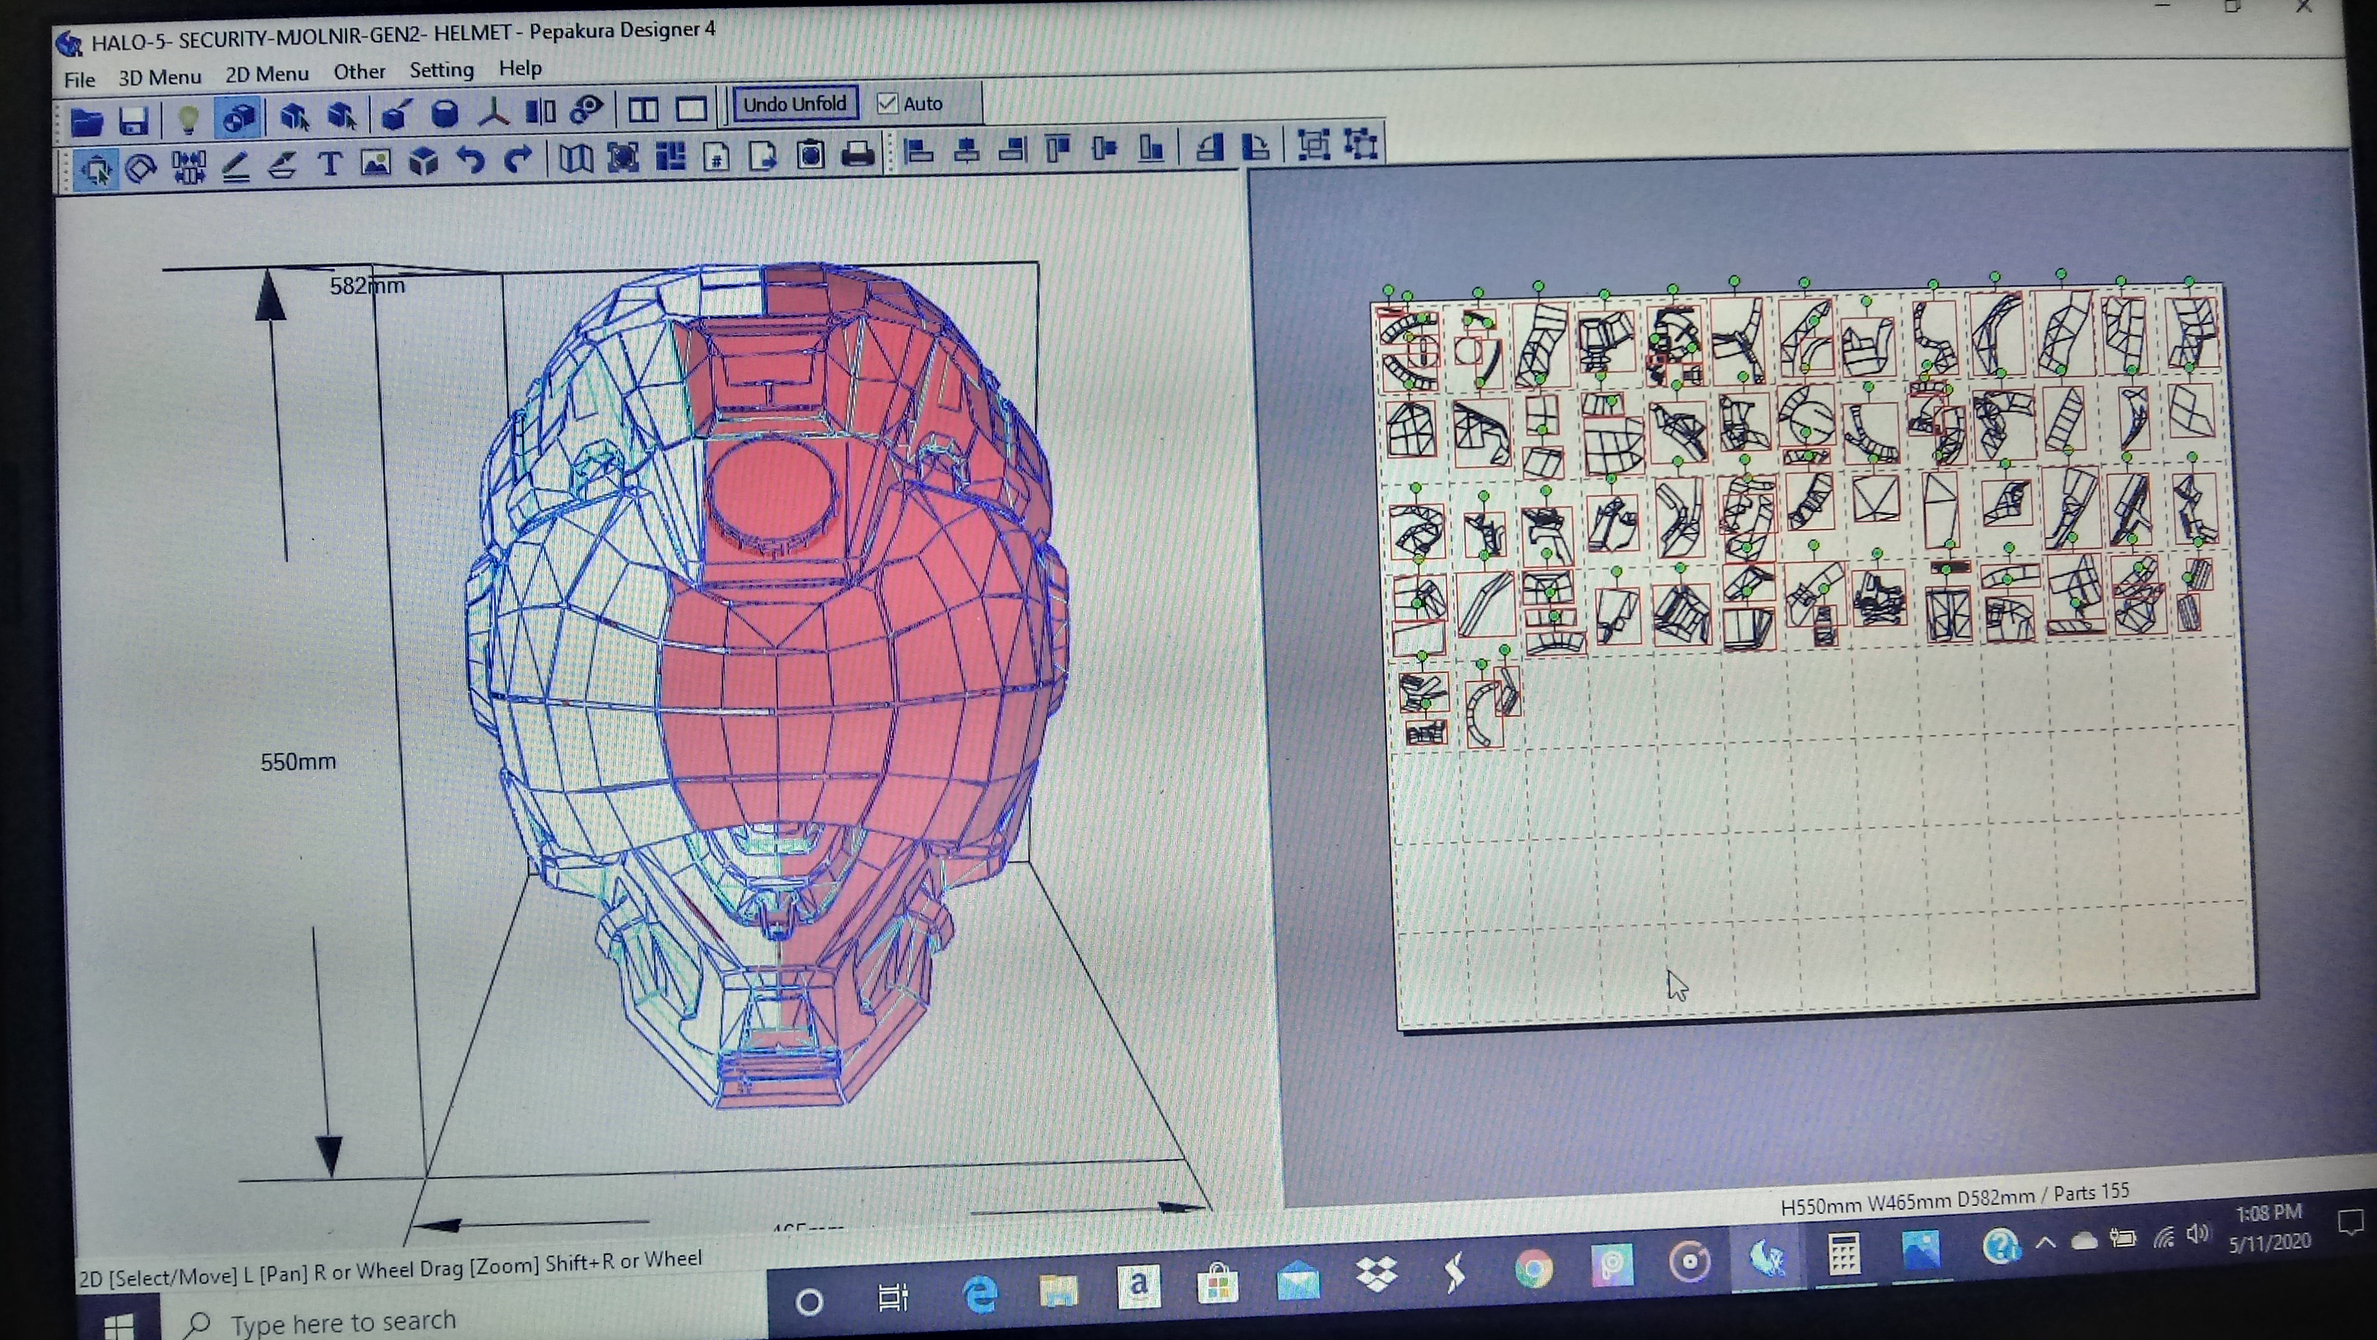Toggle the textured cubes display icon
The width and height of the screenshot is (2377, 1340).
(x=239, y=118)
